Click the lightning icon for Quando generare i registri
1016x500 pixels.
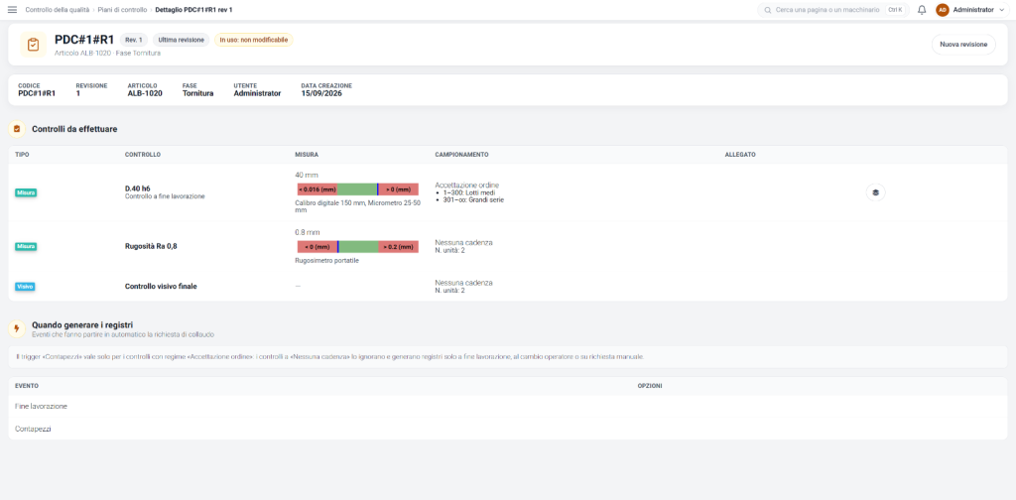click(x=17, y=328)
